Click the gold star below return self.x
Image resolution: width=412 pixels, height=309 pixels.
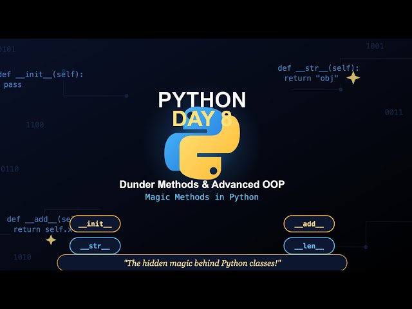coord(51,240)
